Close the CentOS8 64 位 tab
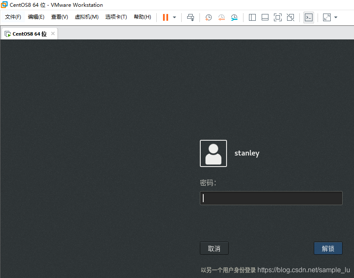 point(53,33)
